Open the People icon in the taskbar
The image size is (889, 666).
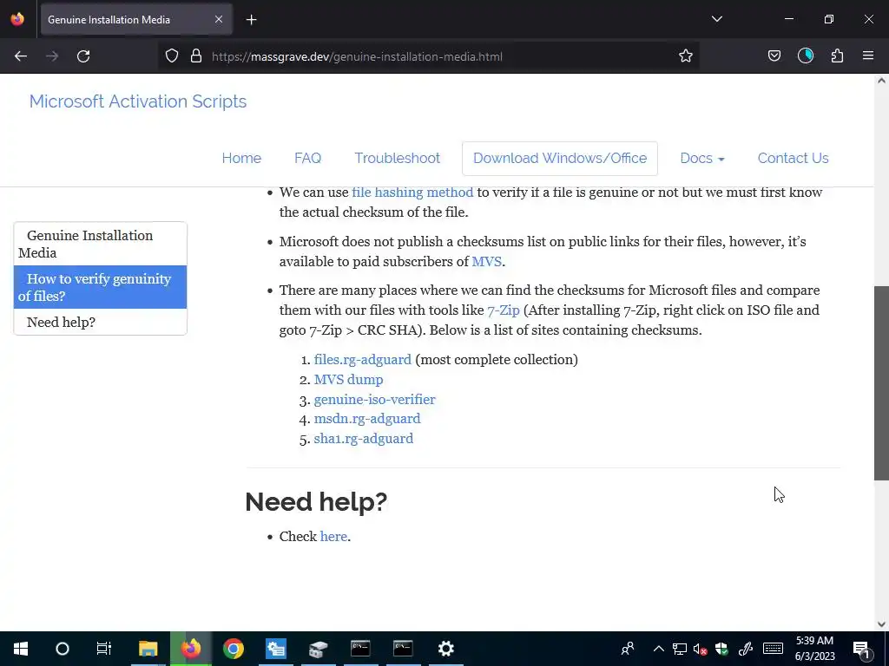click(628, 649)
